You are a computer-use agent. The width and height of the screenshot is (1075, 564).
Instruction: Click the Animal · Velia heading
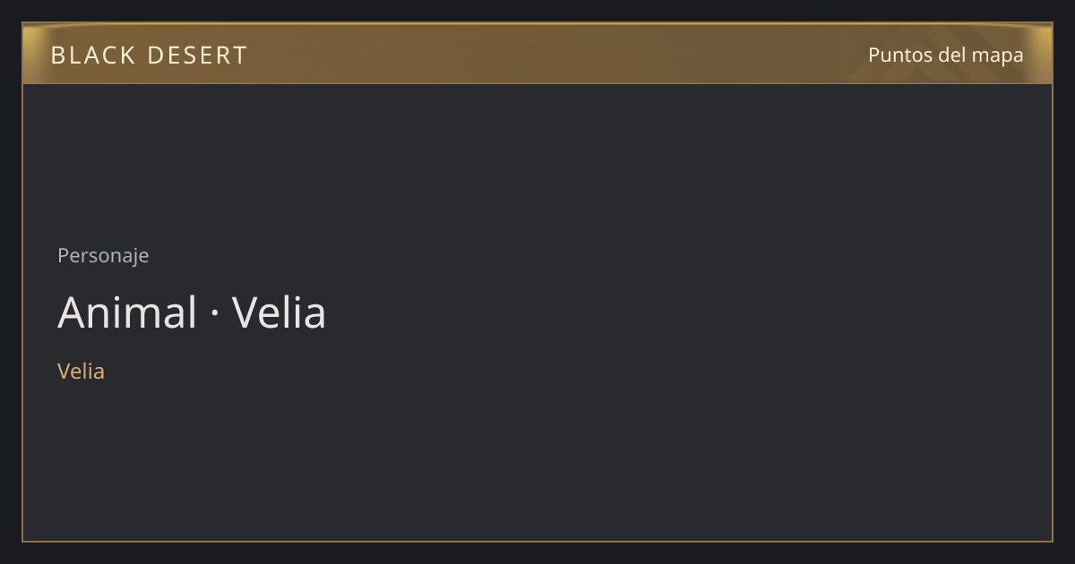[192, 313]
